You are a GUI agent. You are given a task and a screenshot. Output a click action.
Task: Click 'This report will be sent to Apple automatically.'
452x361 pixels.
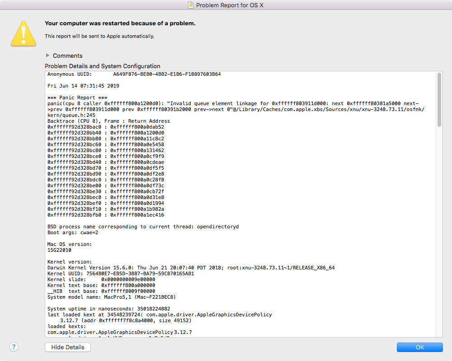click(99, 36)
